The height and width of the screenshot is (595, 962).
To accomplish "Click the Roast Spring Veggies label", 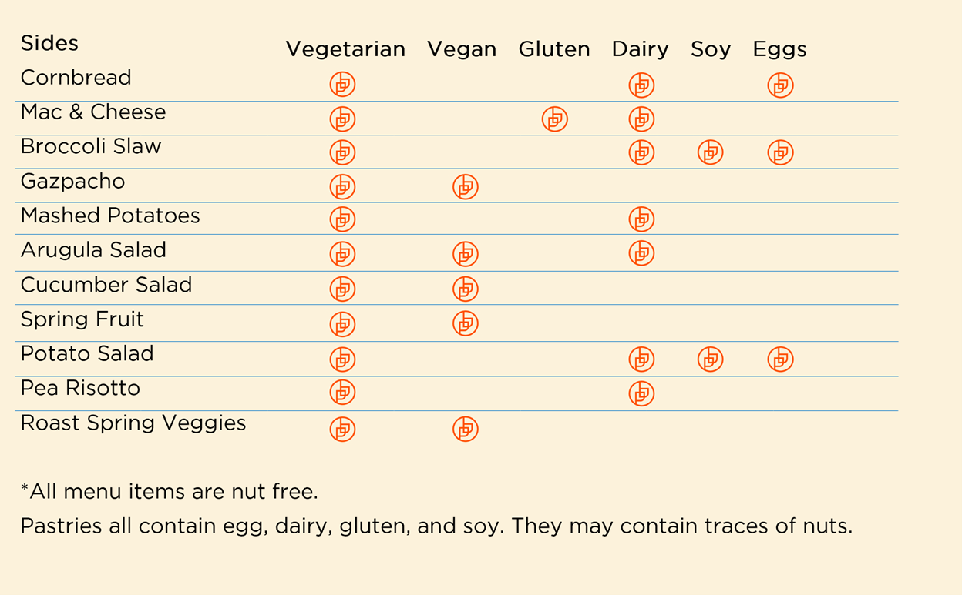I will [x=133, y=423].
